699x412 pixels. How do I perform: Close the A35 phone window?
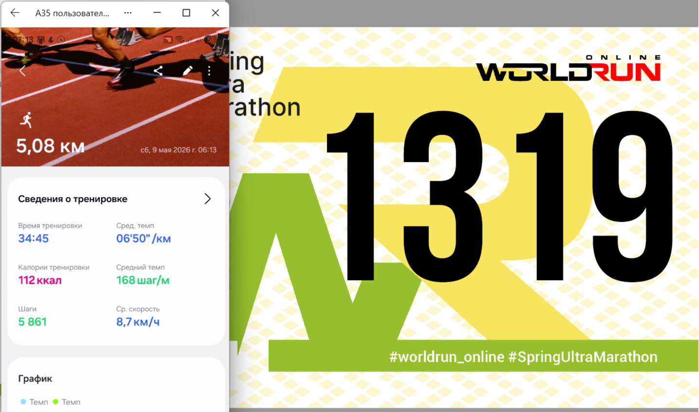[216, 13]
